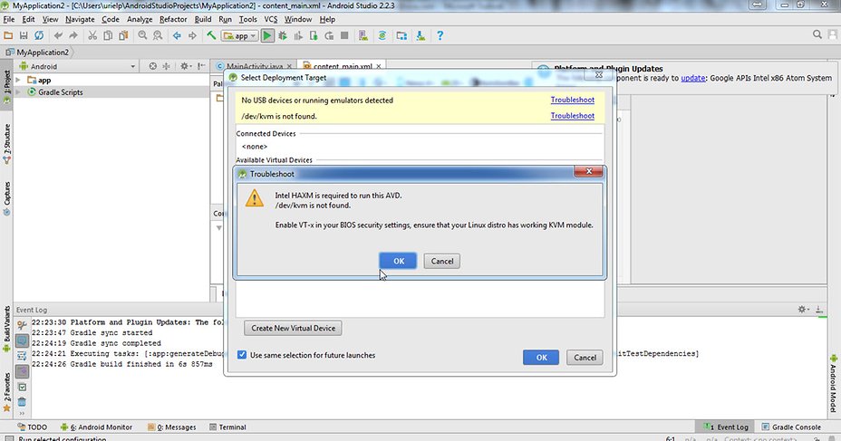The height and width of the screenshot is (441, 841).
Task: Open Favorites side panel tab
Action: 6,391
